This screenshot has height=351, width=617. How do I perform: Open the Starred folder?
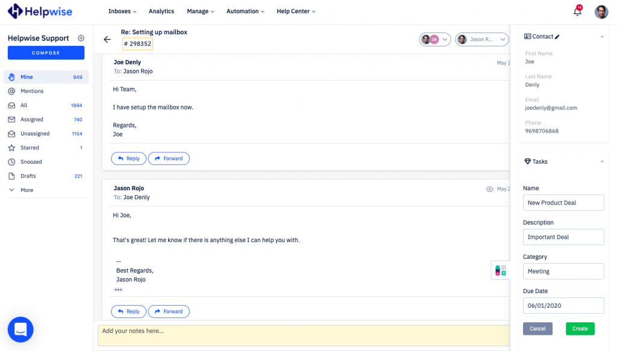(x=30, y=148)
